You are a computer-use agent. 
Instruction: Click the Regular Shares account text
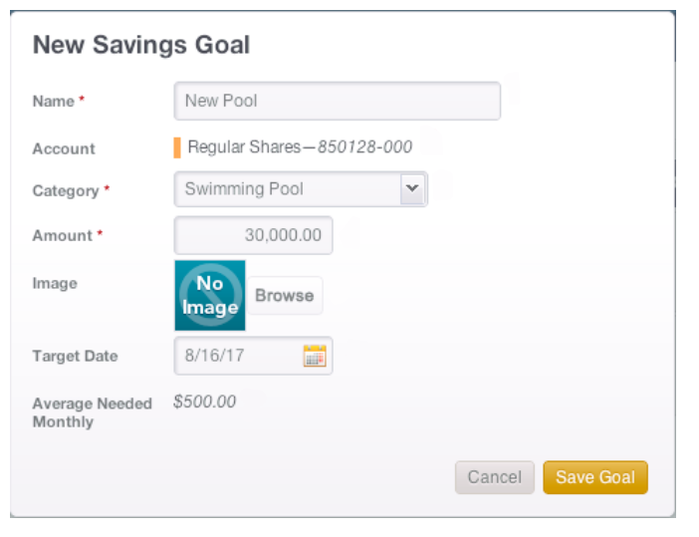pyautogui.click(x=300, y=146)
